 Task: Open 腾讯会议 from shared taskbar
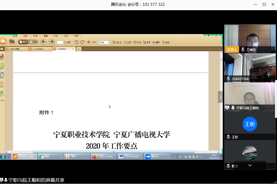[x=157, y=156]
